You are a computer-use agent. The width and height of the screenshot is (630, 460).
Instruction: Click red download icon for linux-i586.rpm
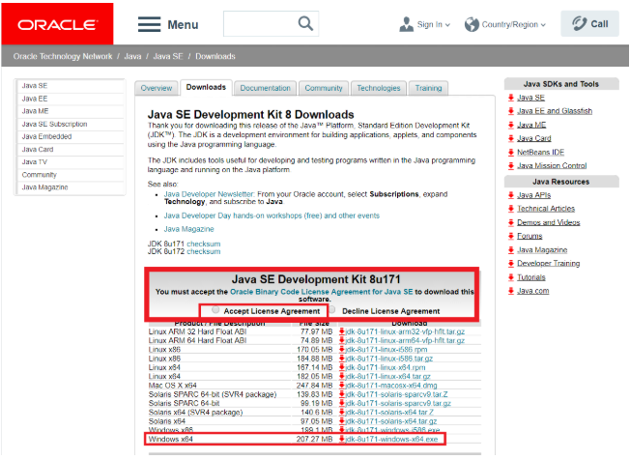pos(342,350)
